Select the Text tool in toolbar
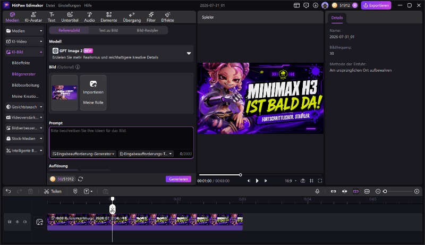Screen dimensions: 425x245 (52, 17)
